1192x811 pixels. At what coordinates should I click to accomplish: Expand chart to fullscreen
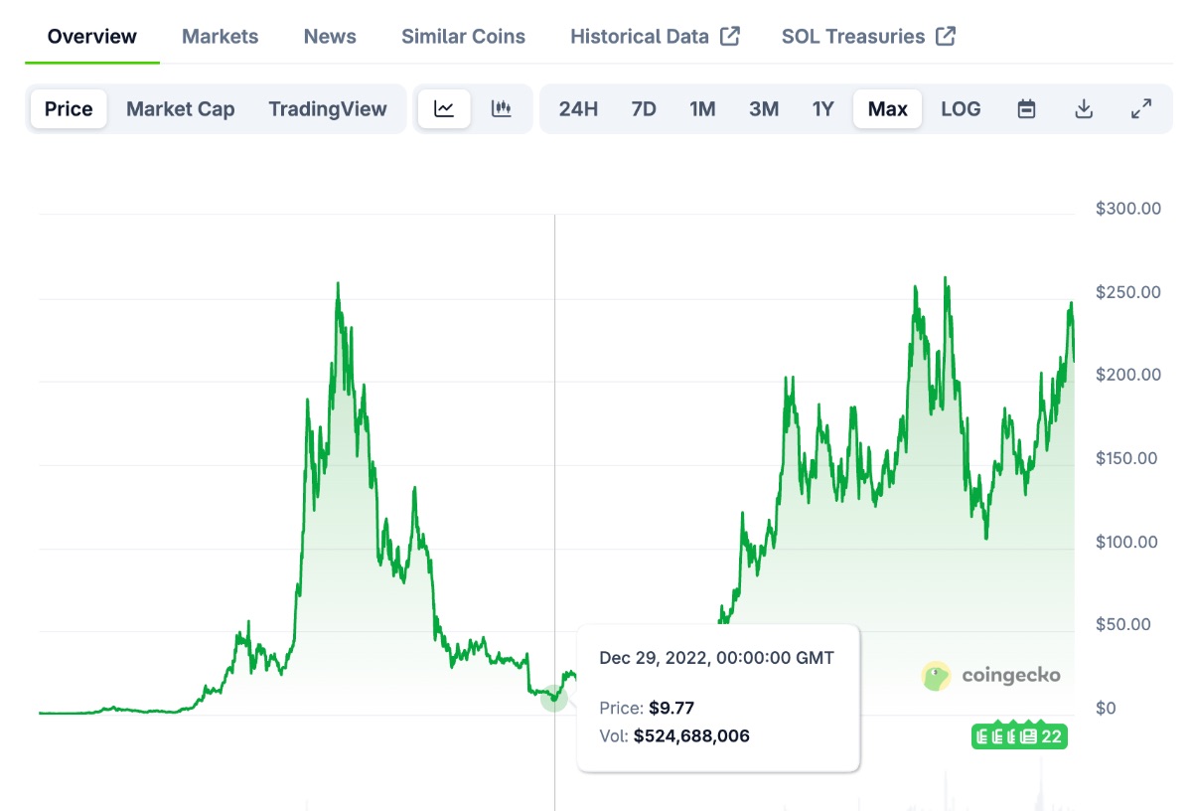pos(1141,109)
